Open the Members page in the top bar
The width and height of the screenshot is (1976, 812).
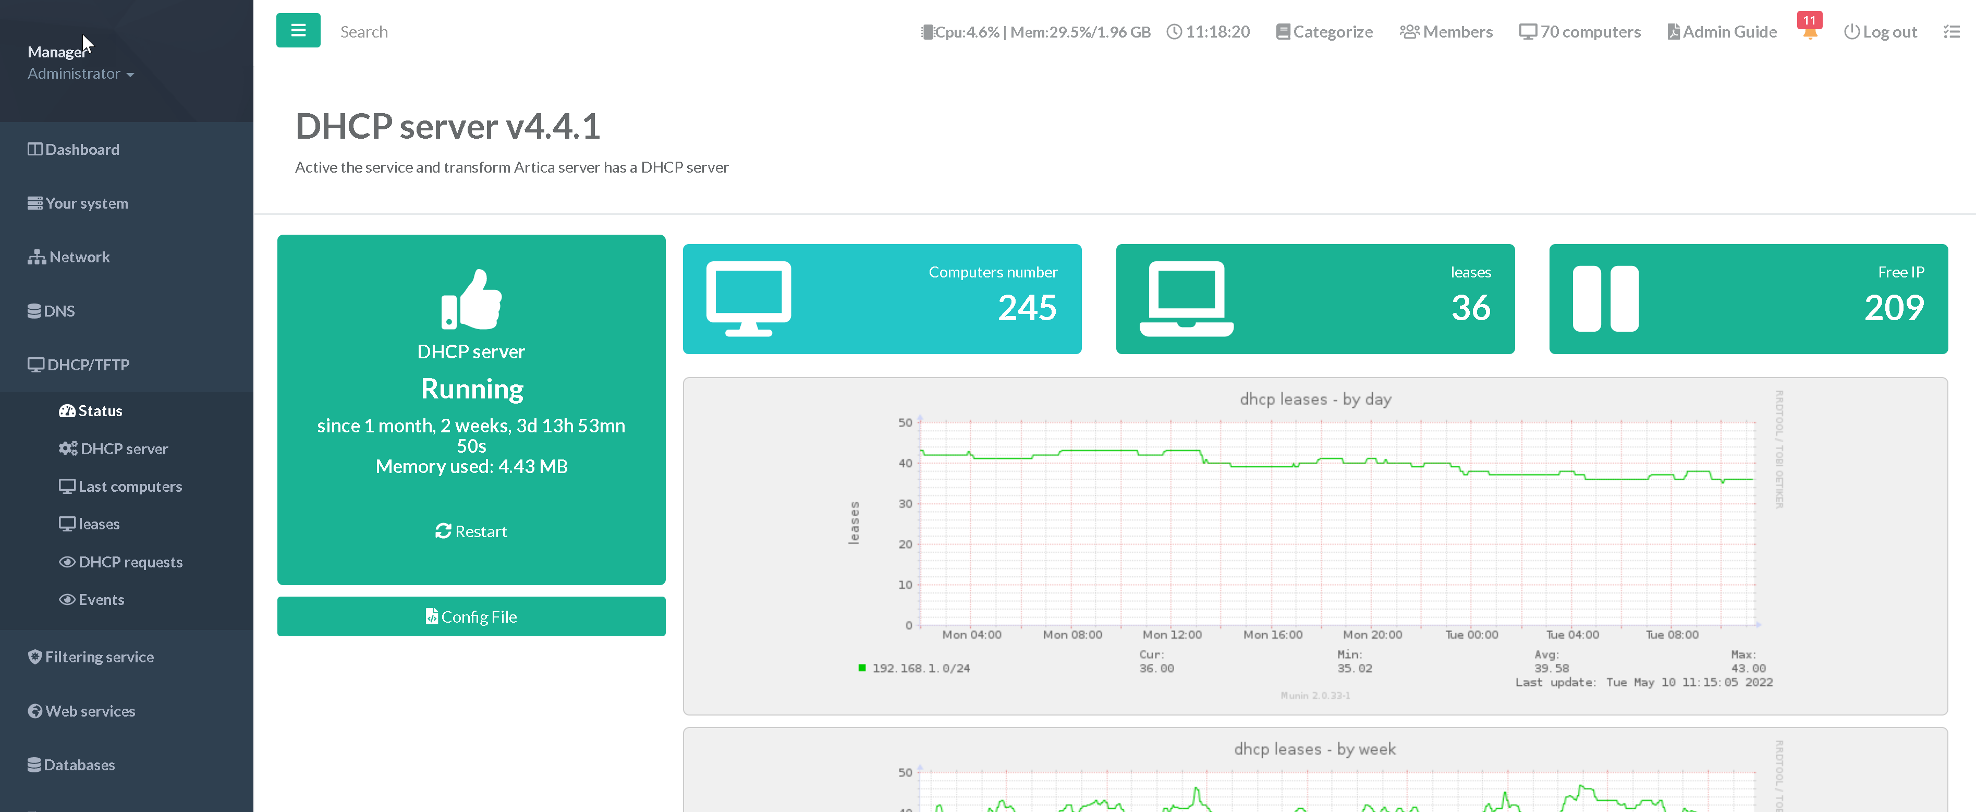tap(1446, 31)
